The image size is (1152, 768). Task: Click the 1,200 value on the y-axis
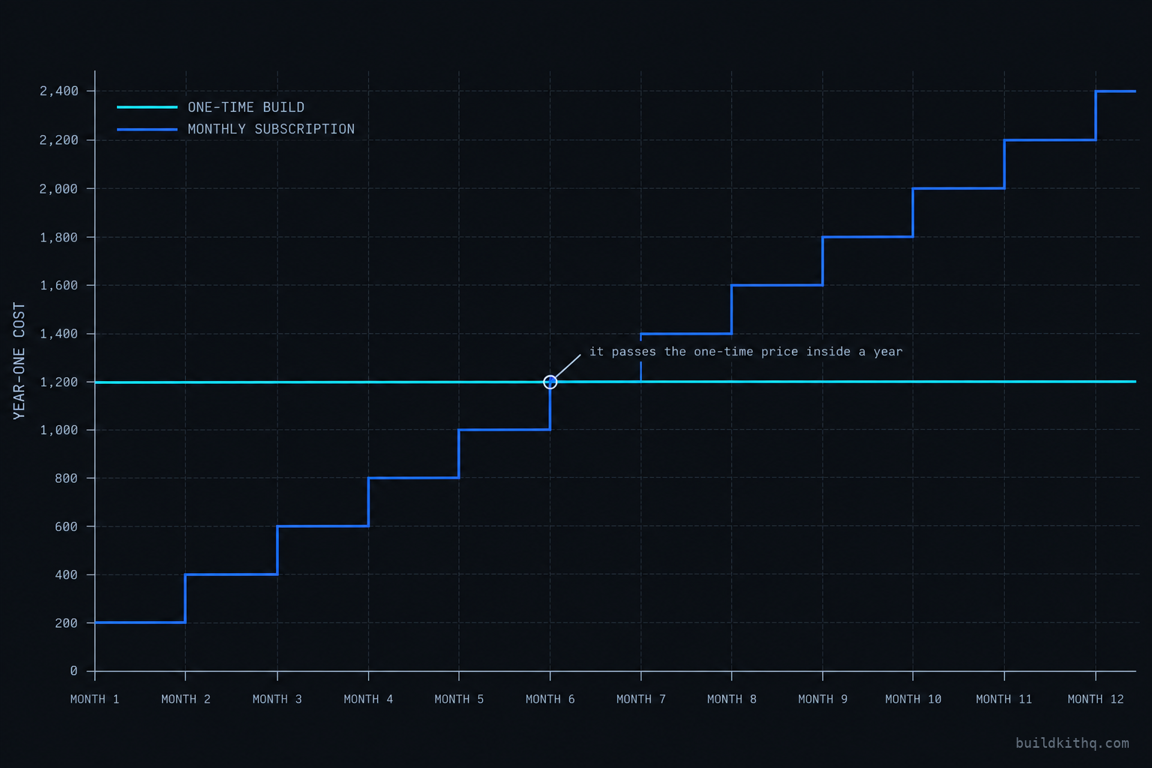[x=58, y=382]
